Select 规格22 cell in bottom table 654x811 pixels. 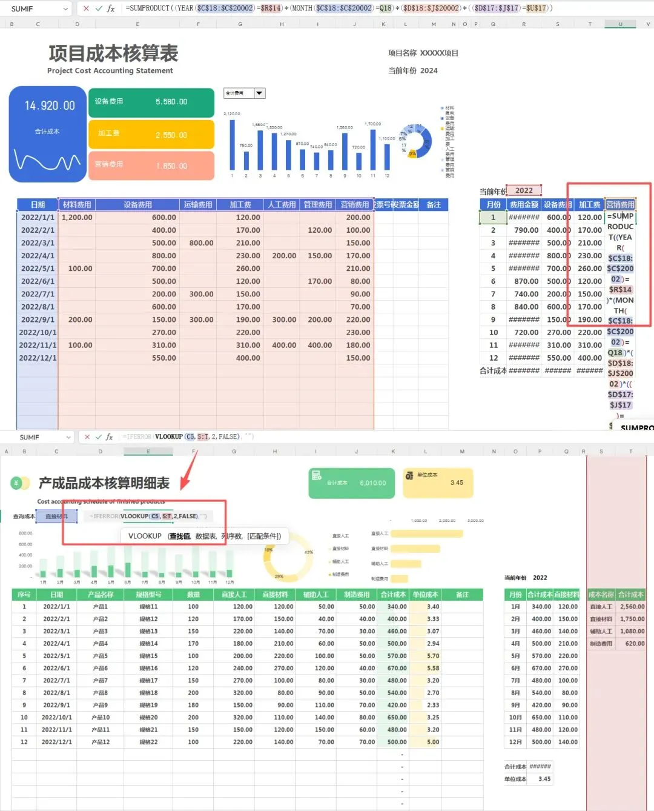tap(148, 742)
